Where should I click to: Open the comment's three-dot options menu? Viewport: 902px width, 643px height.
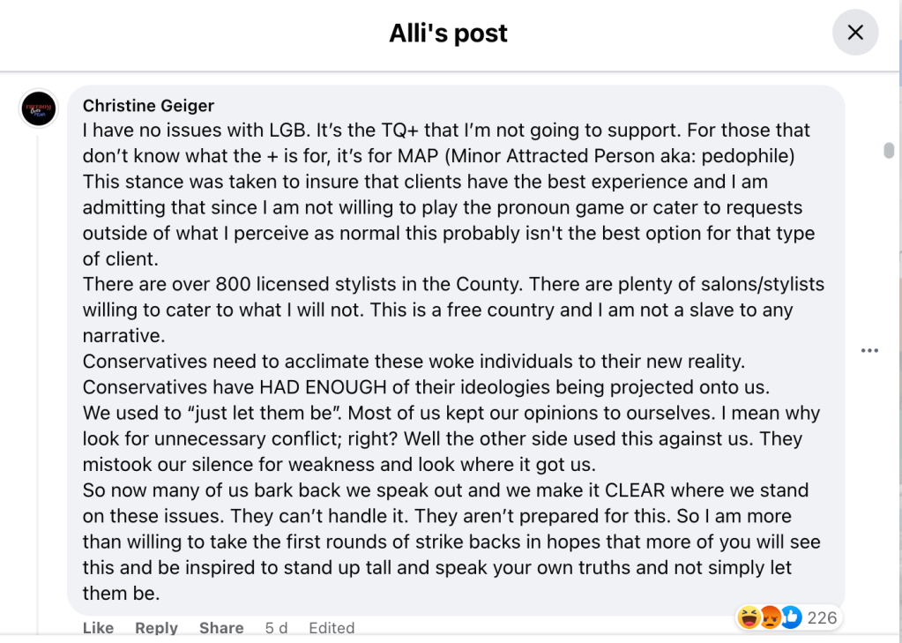tap(869, 350)
